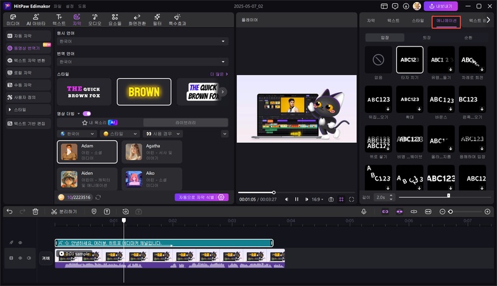Expand the voice filter collapse chevron
497x286 pixels.
point(225,134)
